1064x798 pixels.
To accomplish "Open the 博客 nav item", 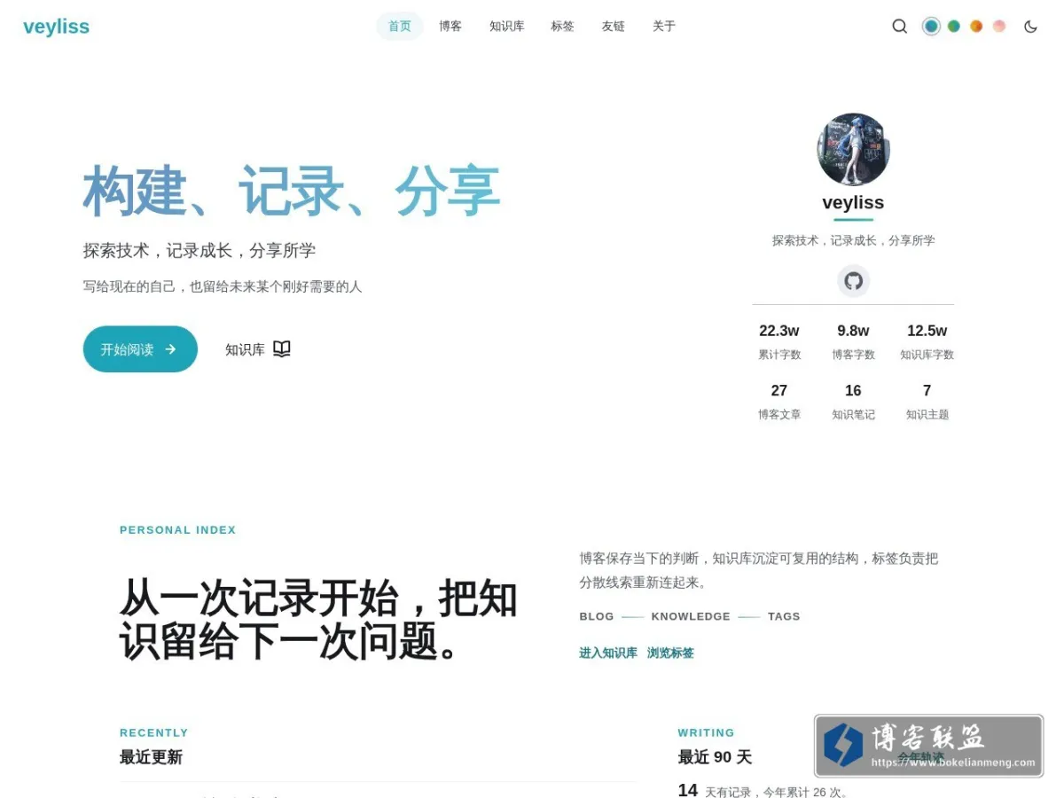I will 450,27.
